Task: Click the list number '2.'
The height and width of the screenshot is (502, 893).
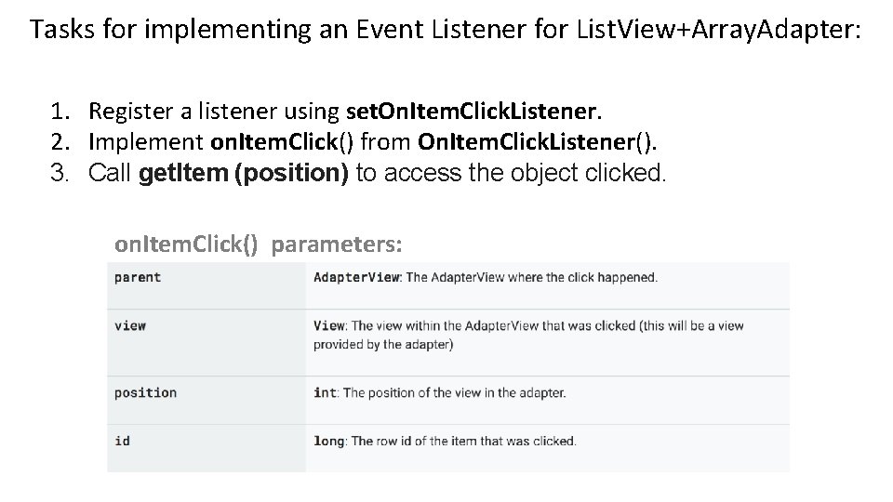Action: 61,142
